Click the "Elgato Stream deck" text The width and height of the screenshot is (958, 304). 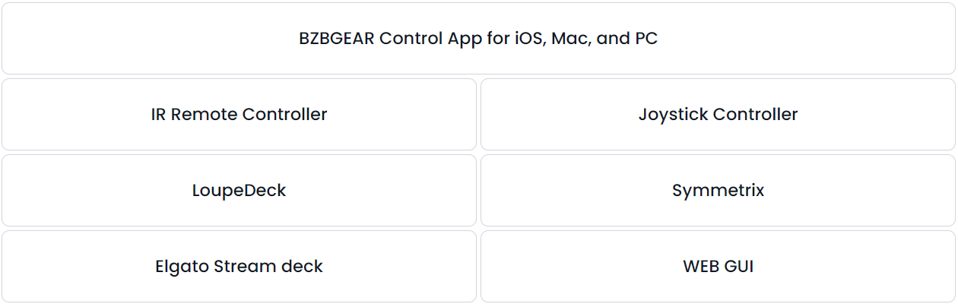(x=239, y=267)
